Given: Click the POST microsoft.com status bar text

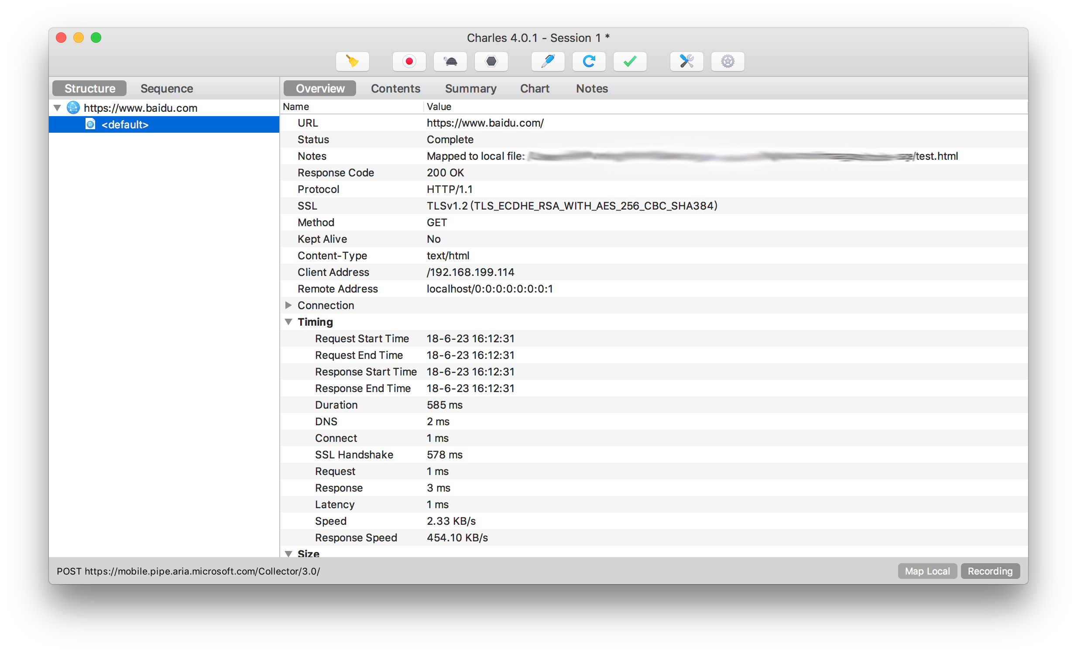Looking at the screenshot, I should click(x=189, y=571).
